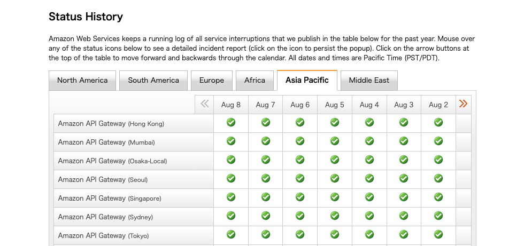Viewport: 524px width, 246px height.
Task: Click Osaka-Local status icon for Aug 8
Action: (231, 160)
